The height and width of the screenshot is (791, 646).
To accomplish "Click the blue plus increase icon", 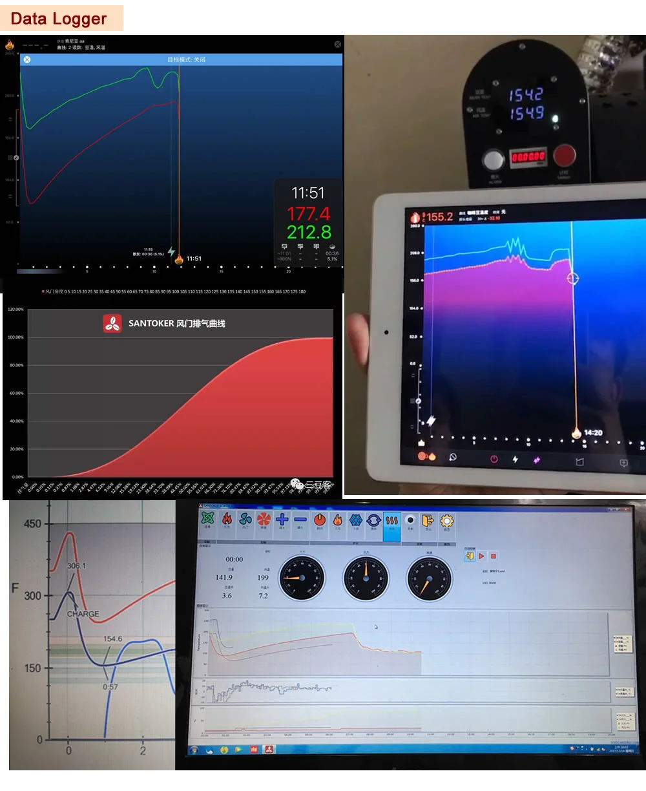I will [x=282, y=519].
